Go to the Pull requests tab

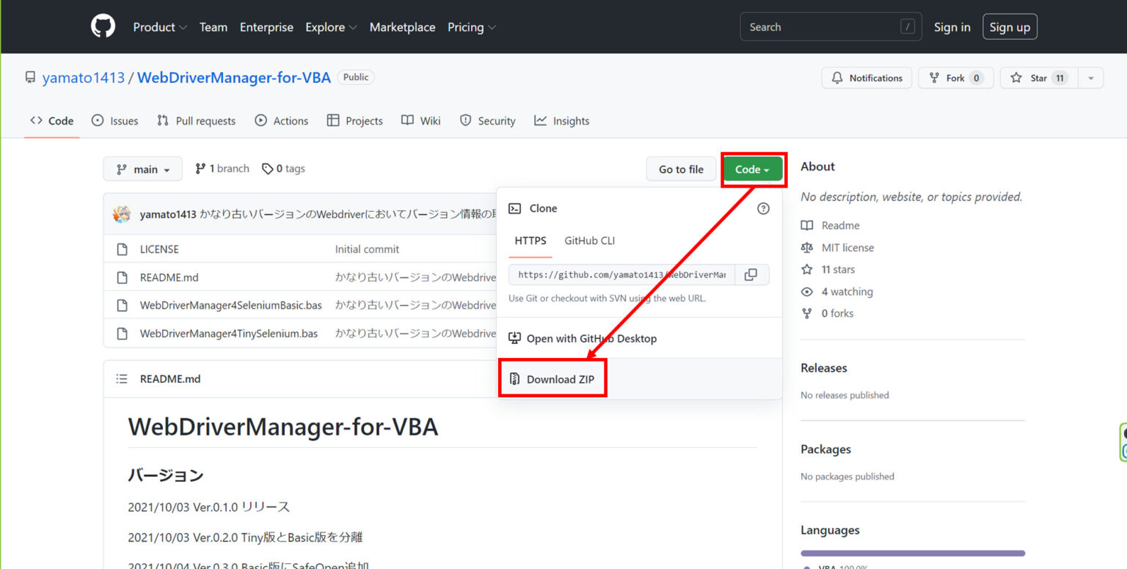tap(197, 121)
